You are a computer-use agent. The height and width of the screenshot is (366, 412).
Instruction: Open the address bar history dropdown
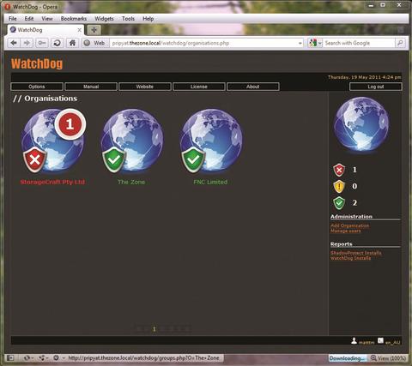click(300, 44)
